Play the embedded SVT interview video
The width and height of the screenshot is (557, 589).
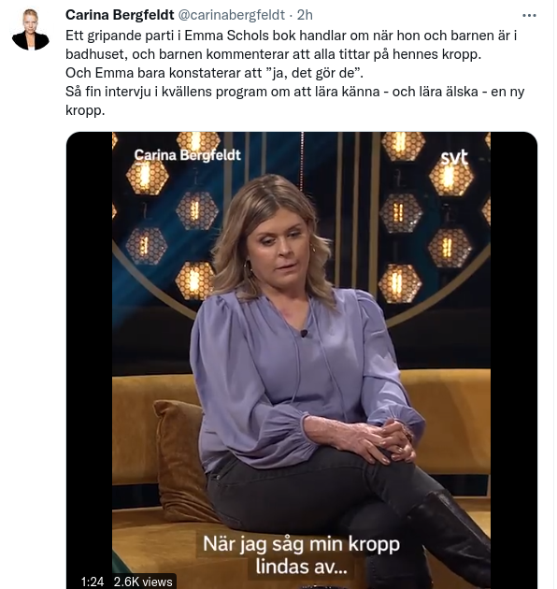tap(302, 360)
